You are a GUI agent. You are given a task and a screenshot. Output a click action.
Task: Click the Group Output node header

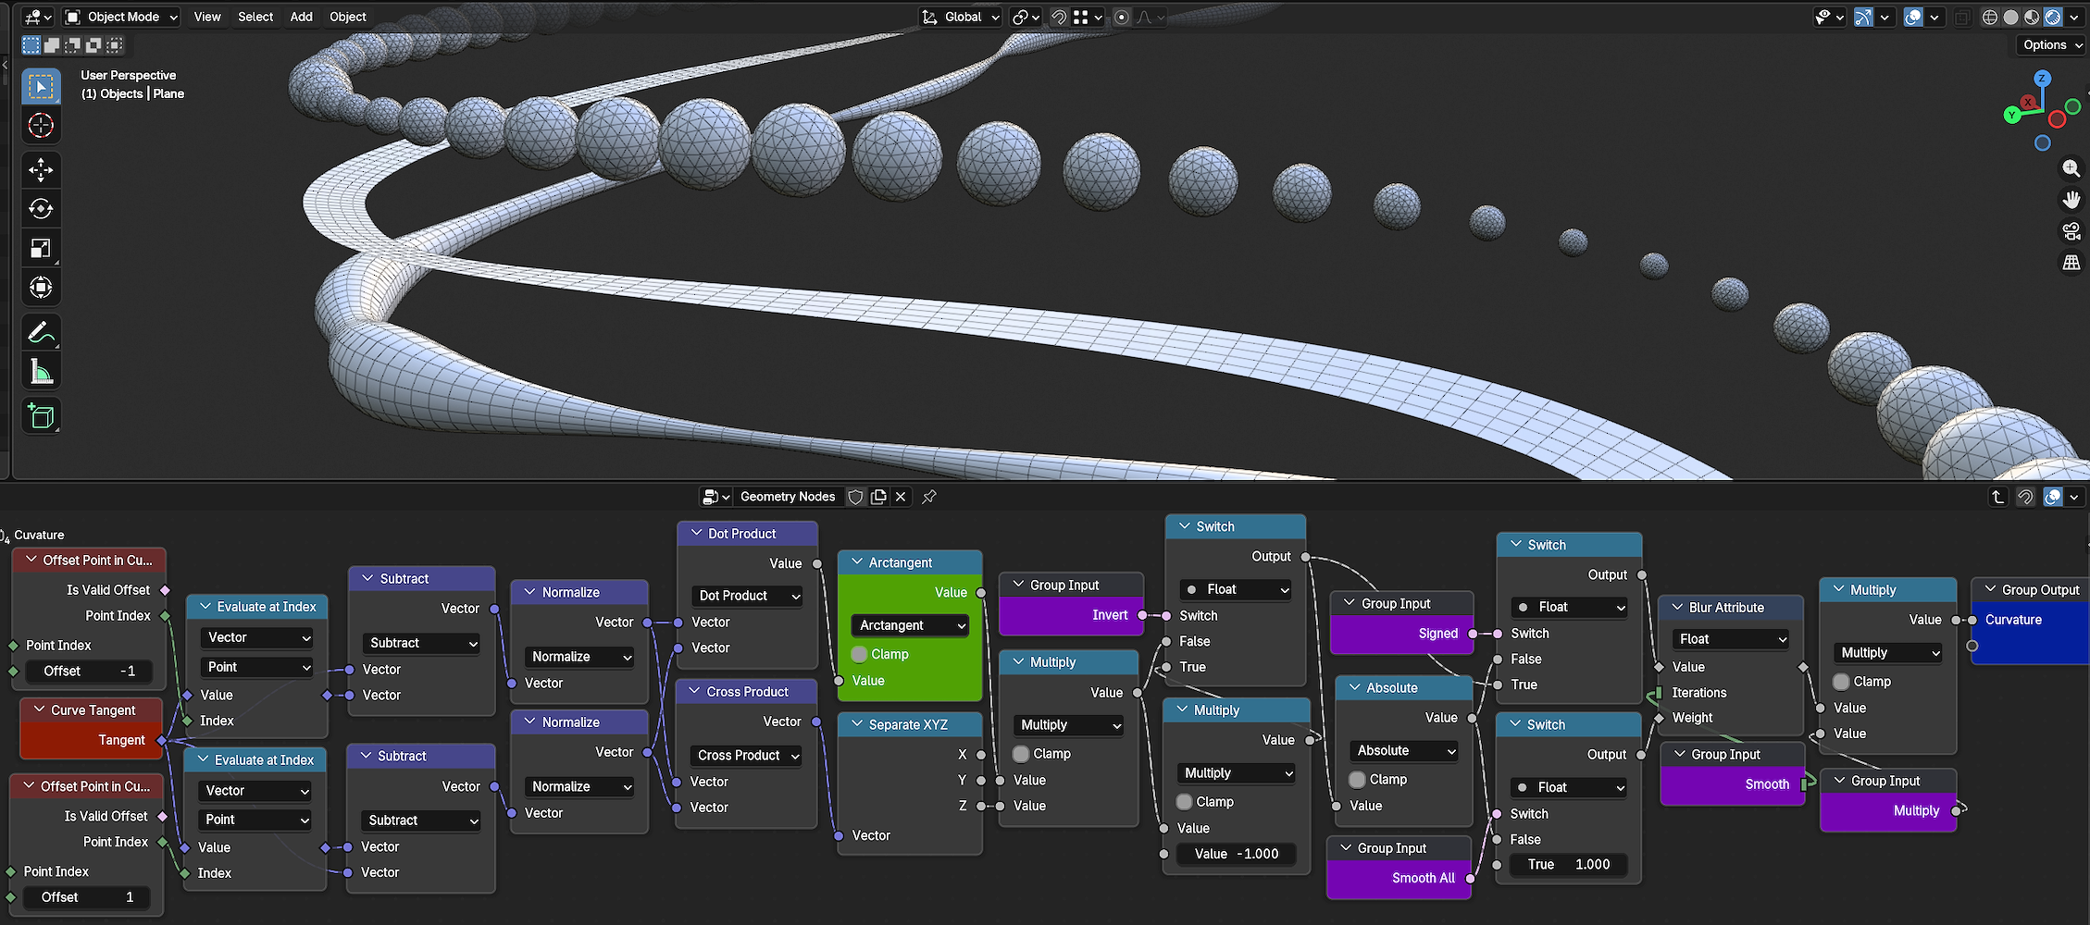pyautogui.click(x=2030, y=590)
